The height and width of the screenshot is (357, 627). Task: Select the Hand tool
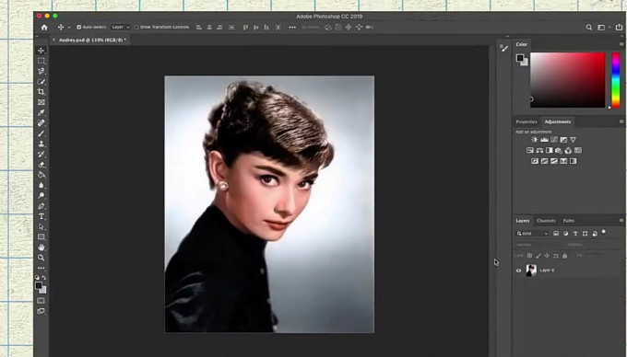pos(41,248)
